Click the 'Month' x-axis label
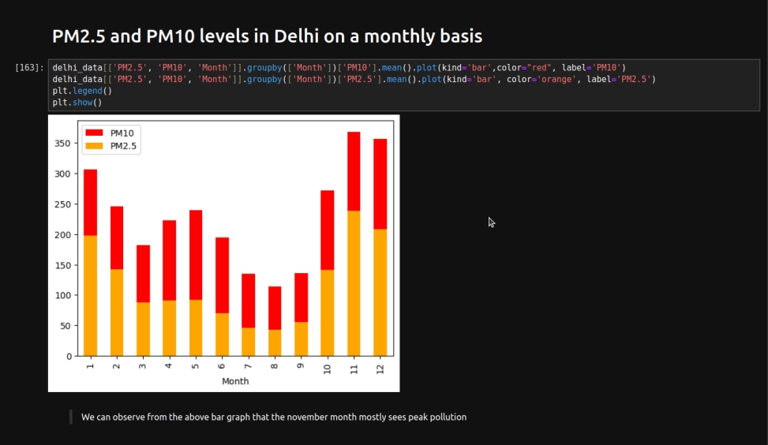This screenshot has height=445, width=768. point(235,381)
